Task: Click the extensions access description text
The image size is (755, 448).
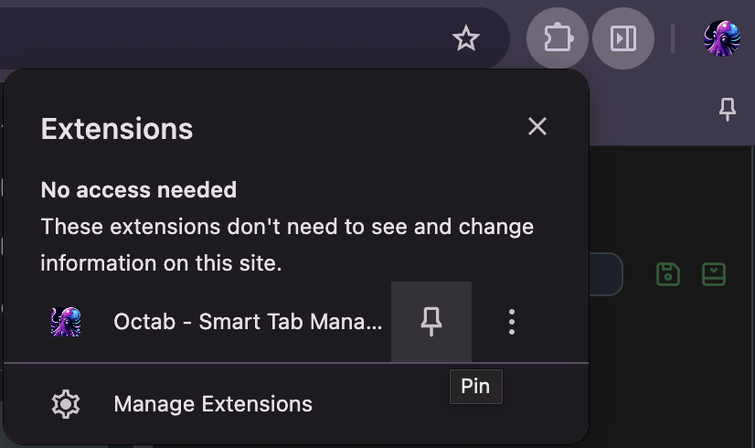Action: coord(287,245)
